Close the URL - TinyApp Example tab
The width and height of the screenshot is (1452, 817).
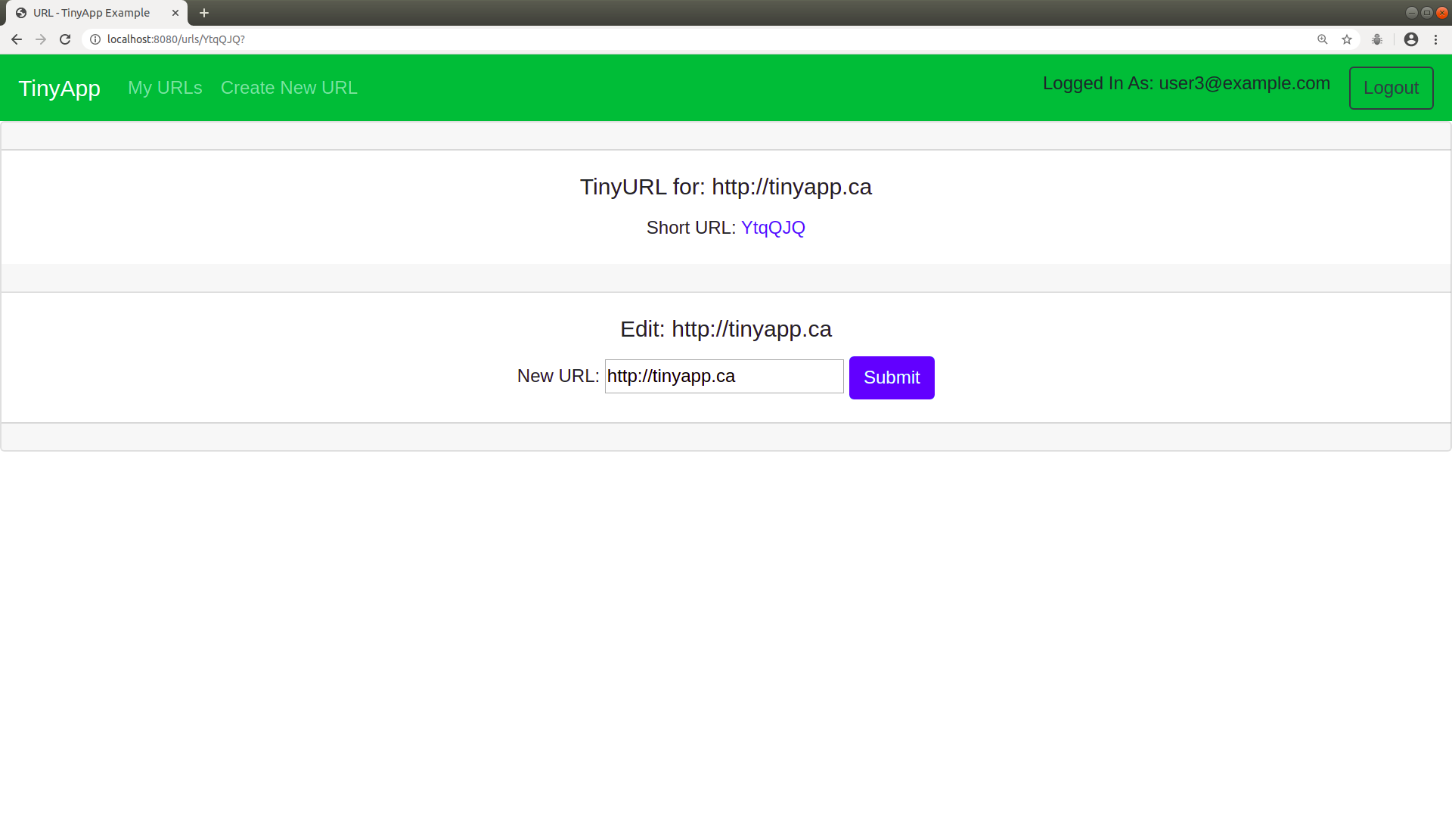[x=175, y=13]
